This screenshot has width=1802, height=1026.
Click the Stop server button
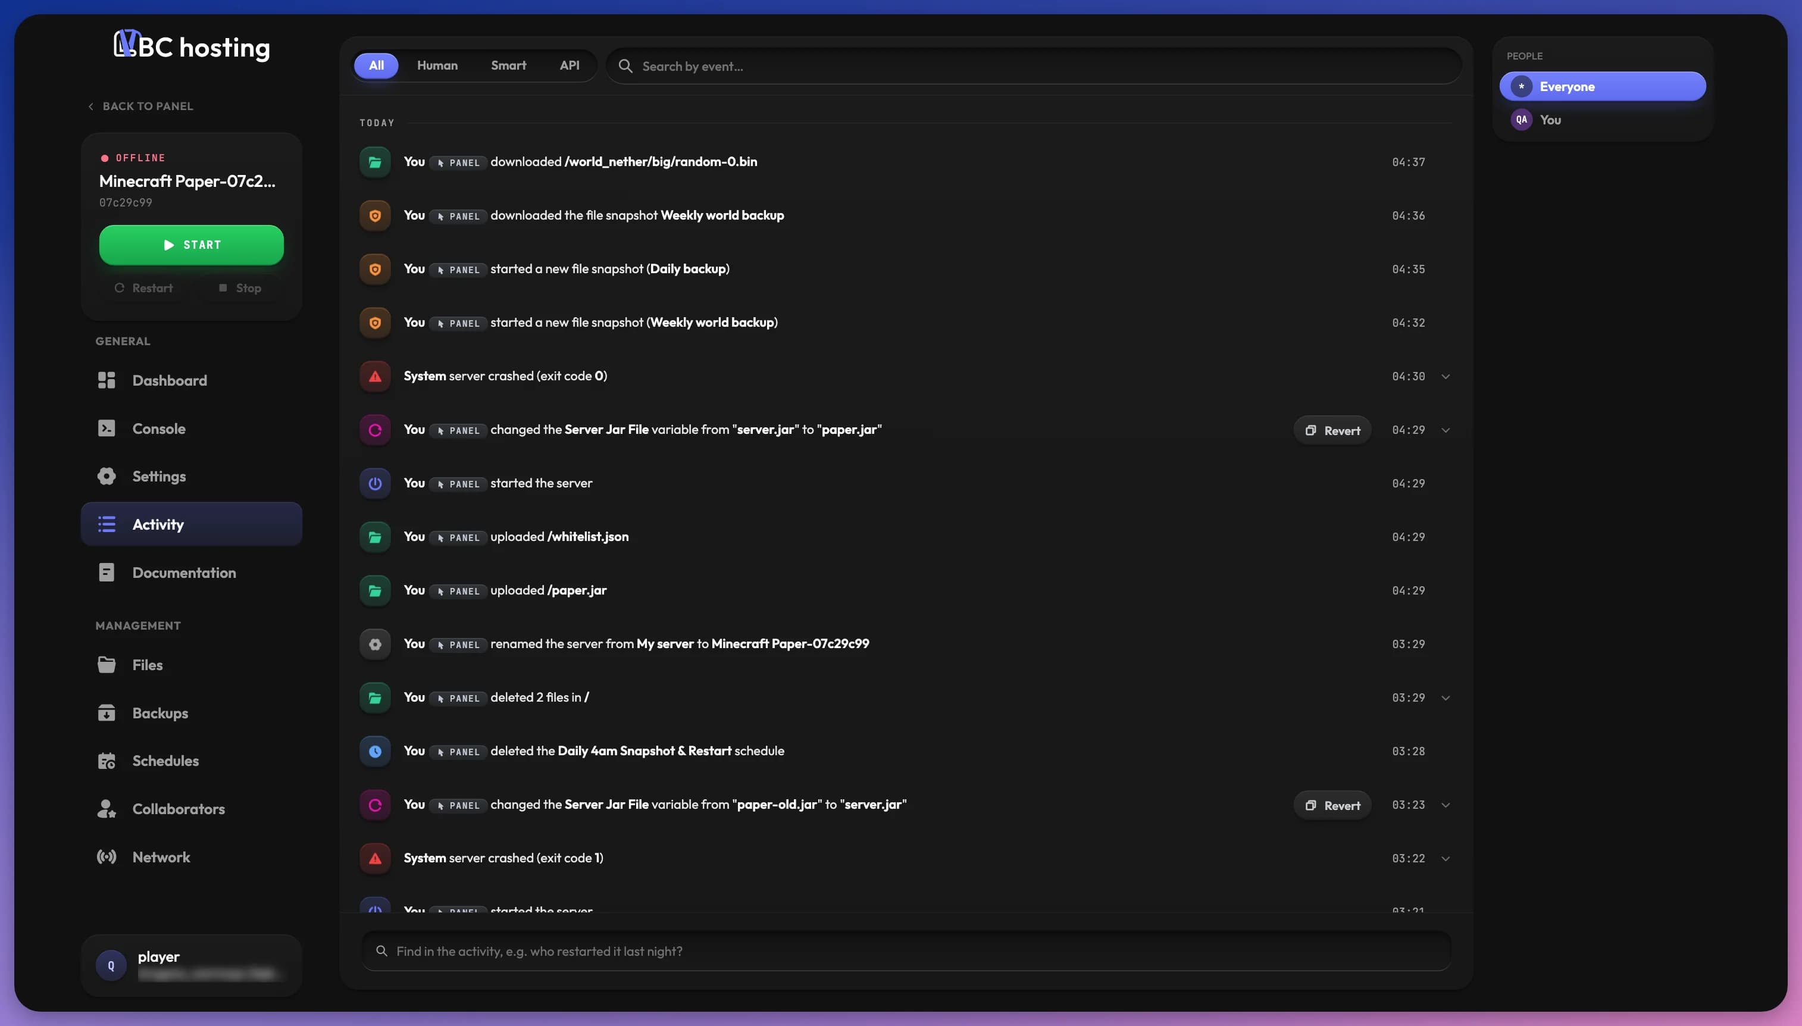(240, 287)
